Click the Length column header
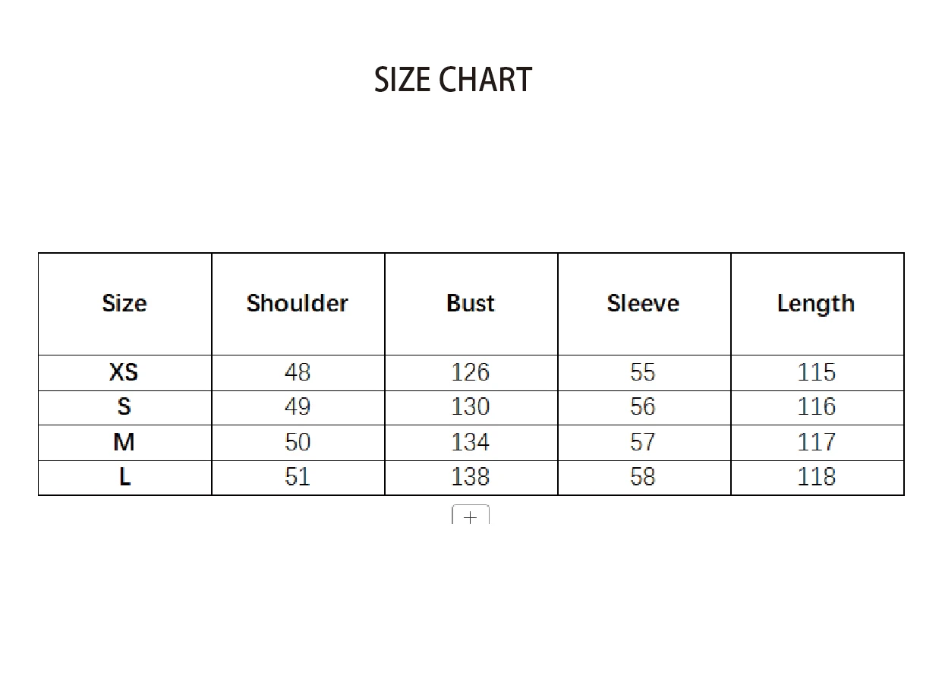This screenshot has height=673, width=942. click(816, 304)
